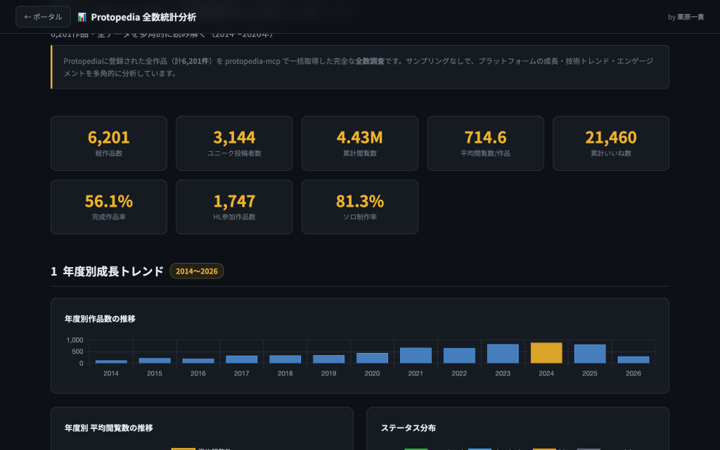This screenshot has height=450, width=720.
Task: Click the 1,747 HL参加作品数 value
Action: [234, 201]
